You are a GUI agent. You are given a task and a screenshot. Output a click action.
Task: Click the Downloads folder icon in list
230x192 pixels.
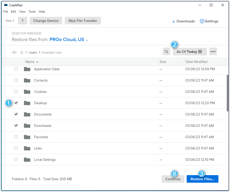[27, 126]
